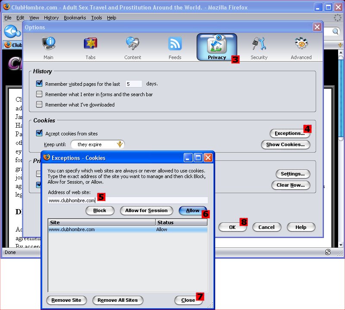Maximize the Exceptions - Cookies dialog
Image resolution: width=345 pixels, height=310 pixels.
(x=198, y=157)
